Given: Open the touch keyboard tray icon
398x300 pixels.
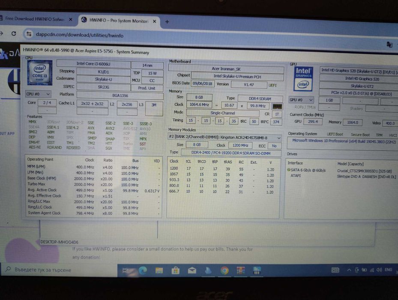Looking at the screenshot, I should pyautogui.click(x=335, y=270).
